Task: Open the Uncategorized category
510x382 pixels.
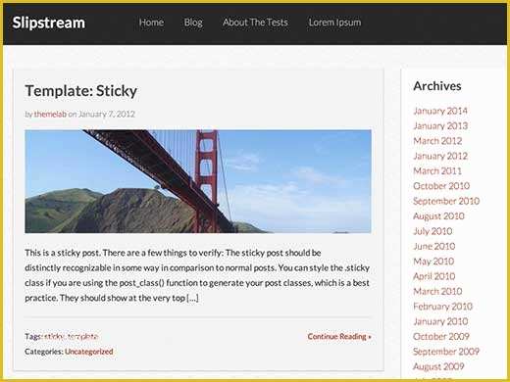Action: tap(89, 352)
